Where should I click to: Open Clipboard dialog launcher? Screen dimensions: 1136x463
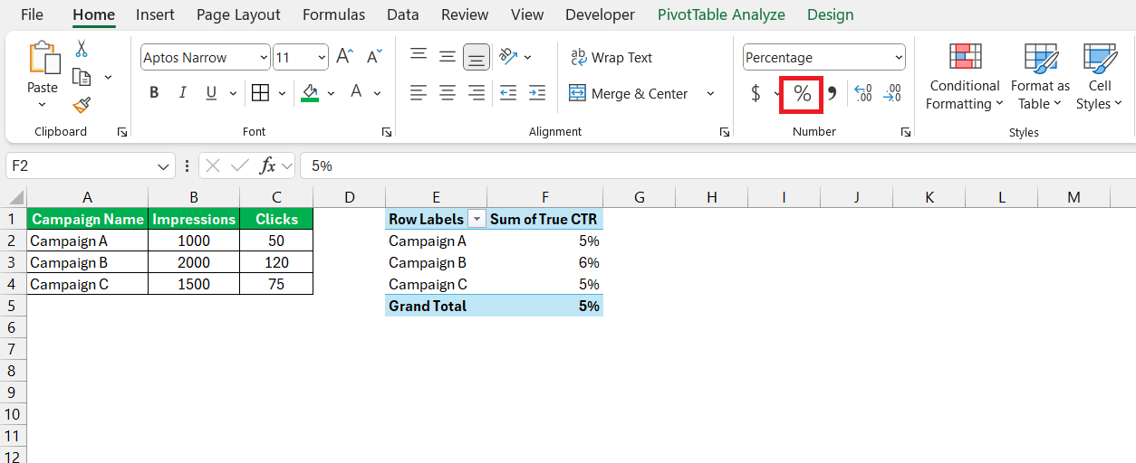pos(122,132)
